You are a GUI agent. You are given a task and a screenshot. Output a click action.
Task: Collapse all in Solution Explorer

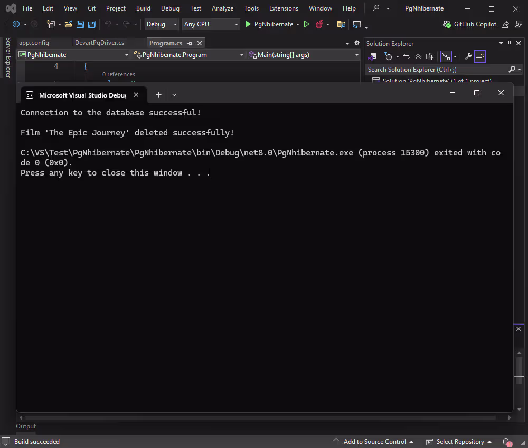pyautogui.click(x=418, y=56)
